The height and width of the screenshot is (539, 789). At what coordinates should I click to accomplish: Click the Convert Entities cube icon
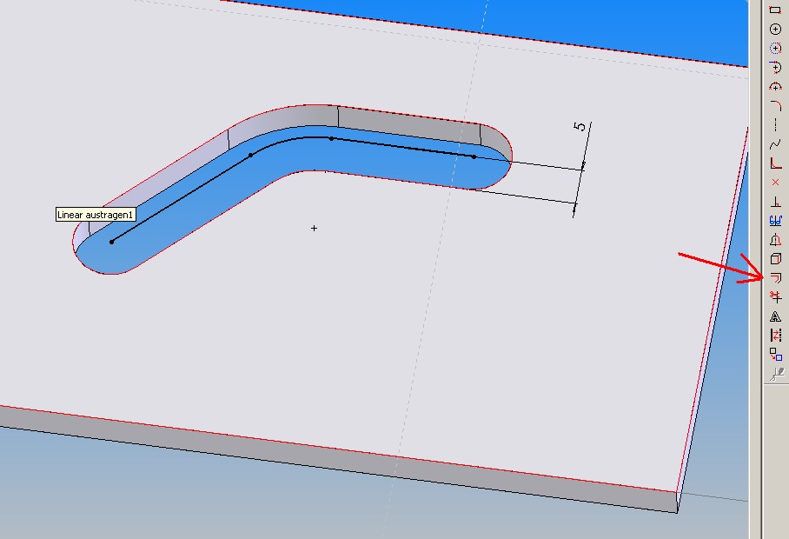(x=776, y=259)
